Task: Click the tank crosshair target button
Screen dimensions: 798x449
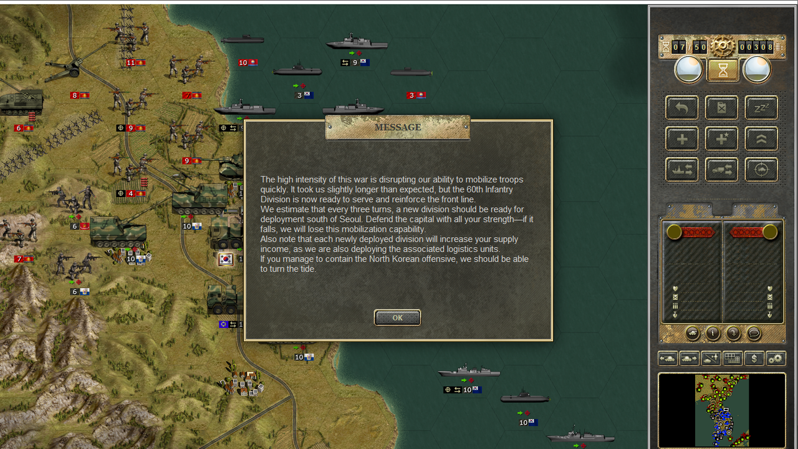Action: 761,170
